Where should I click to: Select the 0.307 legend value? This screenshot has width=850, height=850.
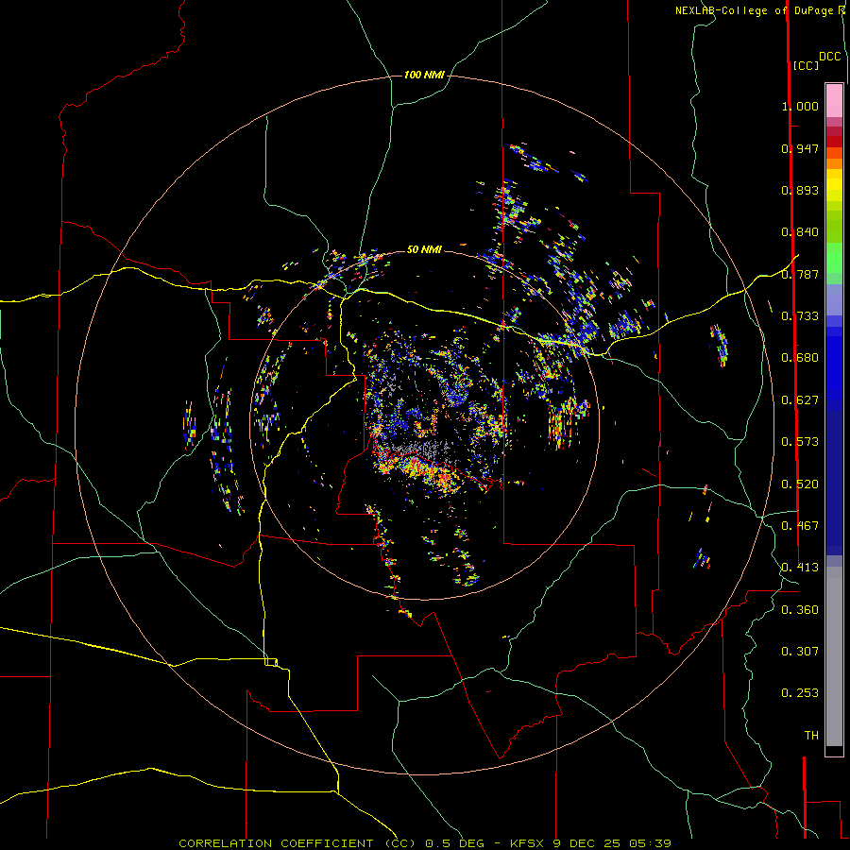click(x=800, y=652)
